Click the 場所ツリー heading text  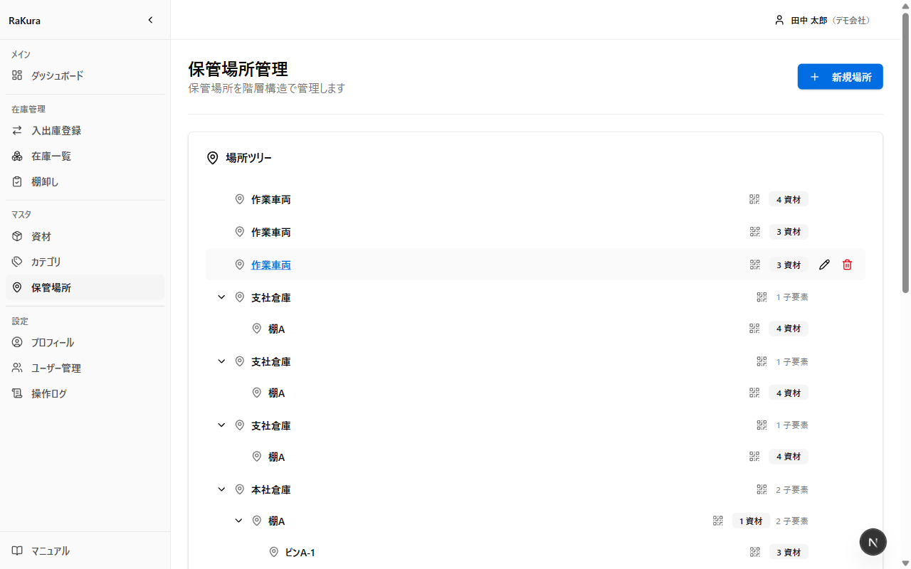(x=248, y=158)
